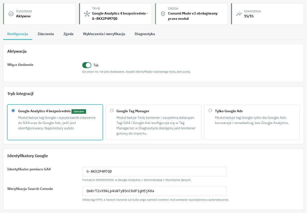
Task: Open the Diagnostyka tab
Action: 145,34
